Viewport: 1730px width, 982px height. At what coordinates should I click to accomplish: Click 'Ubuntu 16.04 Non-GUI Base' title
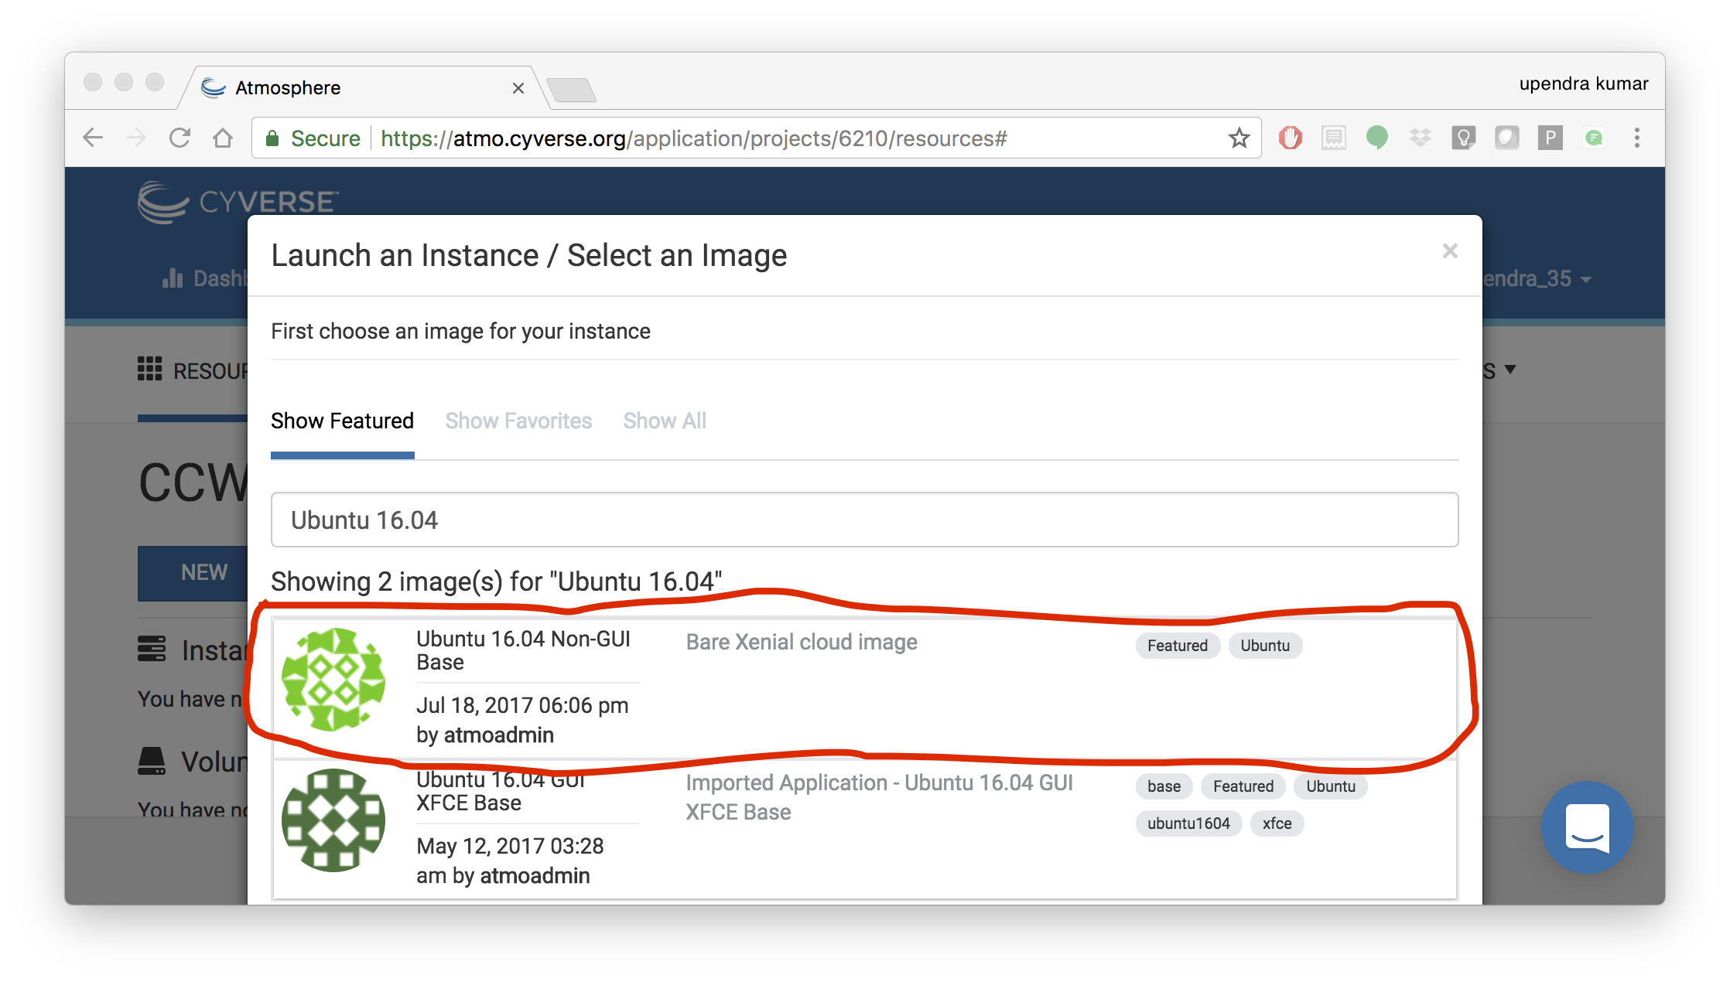click(x=523, y=650)
